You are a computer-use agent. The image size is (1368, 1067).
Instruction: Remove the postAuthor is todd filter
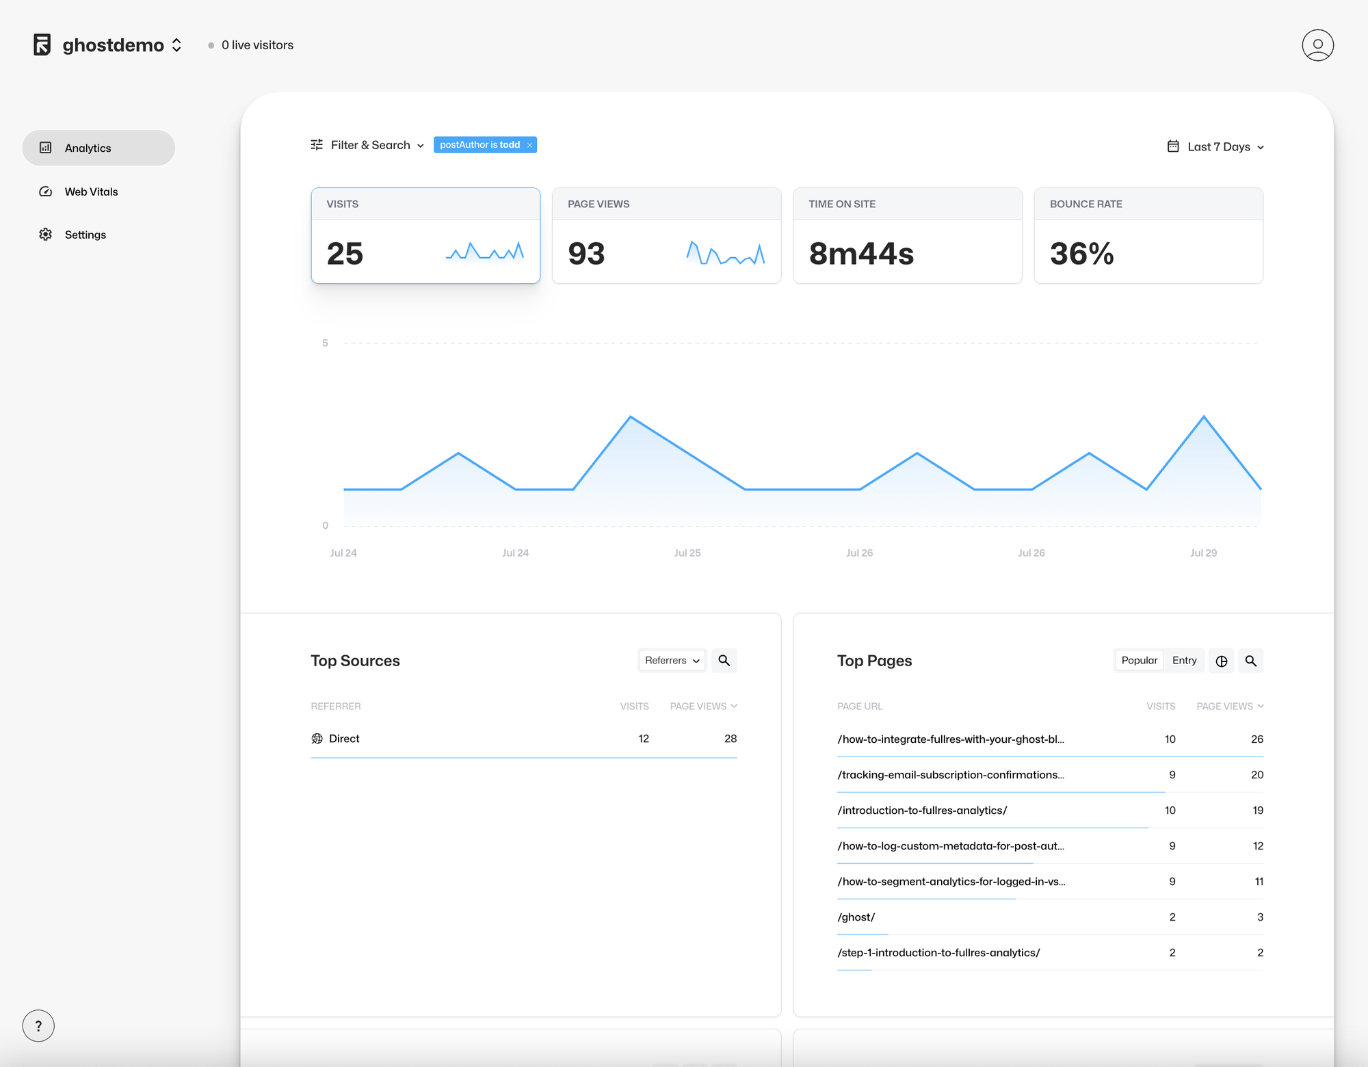tap(529, 145)
